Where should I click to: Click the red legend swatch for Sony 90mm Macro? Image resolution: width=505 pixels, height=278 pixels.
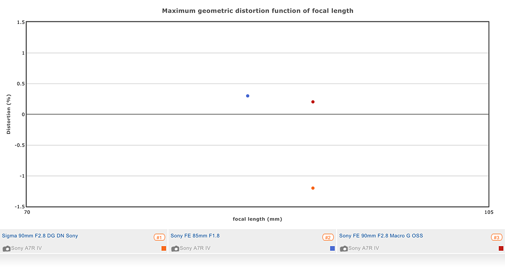click(501, 249)
